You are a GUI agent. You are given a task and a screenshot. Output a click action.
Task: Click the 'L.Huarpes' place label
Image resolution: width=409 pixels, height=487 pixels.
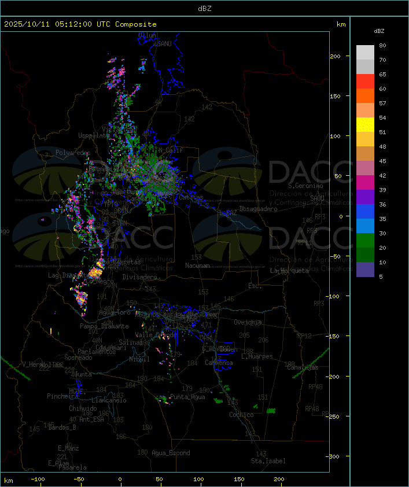coord(257,356)
